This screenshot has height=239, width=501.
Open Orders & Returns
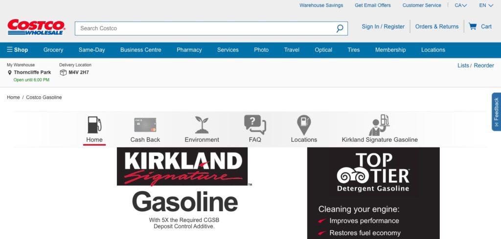click(437, 26)
